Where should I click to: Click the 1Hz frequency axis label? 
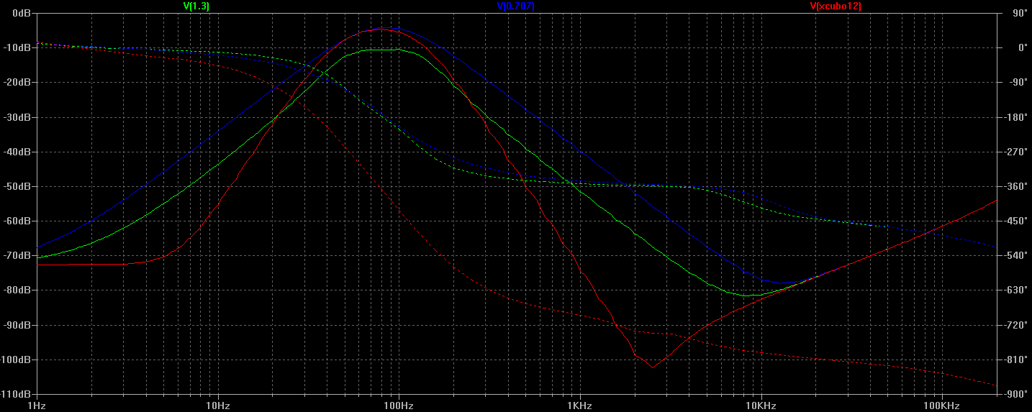(x=35, y=406)
